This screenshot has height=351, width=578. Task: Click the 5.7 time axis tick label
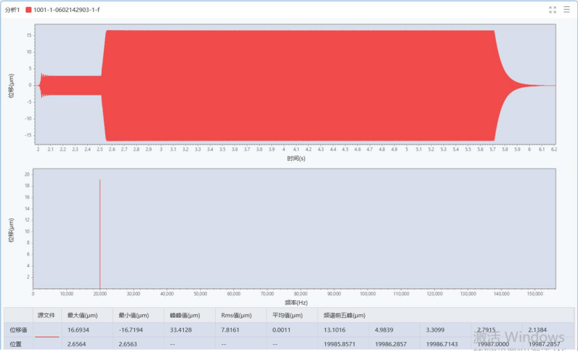pos(492,149)
